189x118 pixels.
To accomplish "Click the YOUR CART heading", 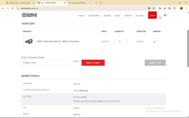I will click(x=28, y=24).
